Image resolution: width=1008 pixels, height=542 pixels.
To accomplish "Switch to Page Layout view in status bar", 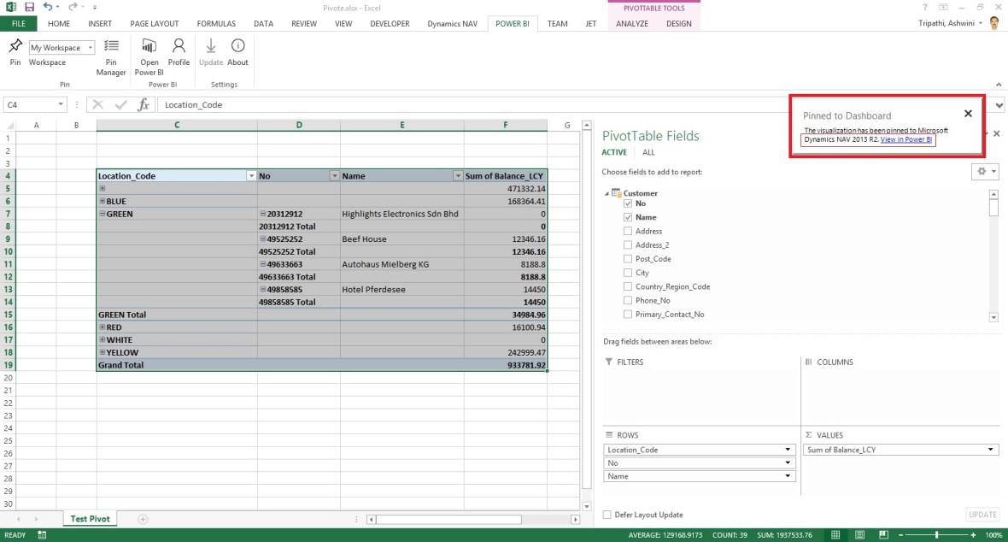I will pyautogui.click(x=859, y=534).
